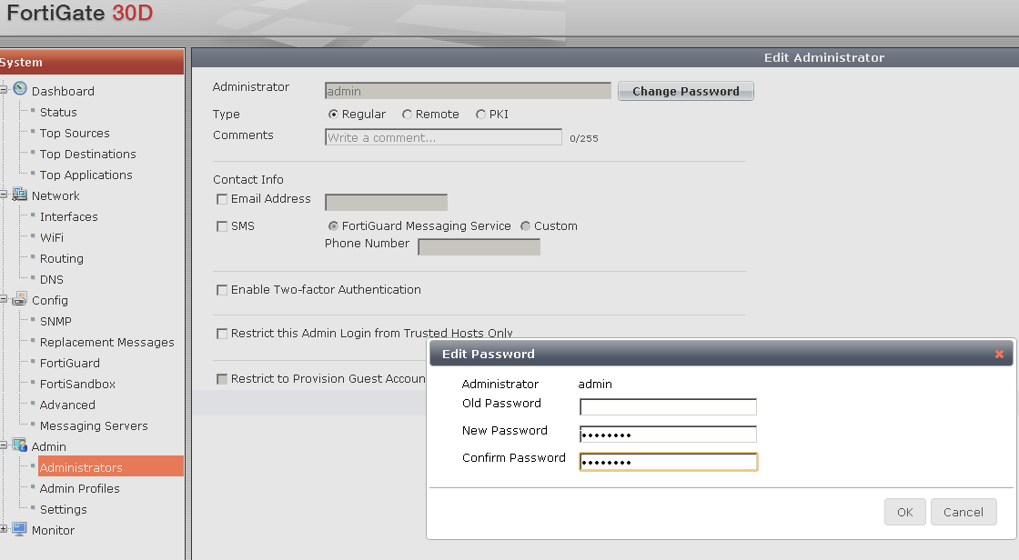This screenshot has width=1019, height=560.
Task: Open Messaging Servers under Config
Action: (95, 425)
